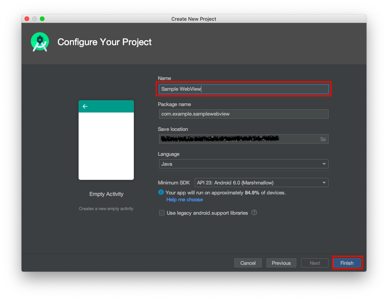The height and width of the screenshot is (300, 388).
Task: Close the Create New Project window
Action: tap(27, 19)
